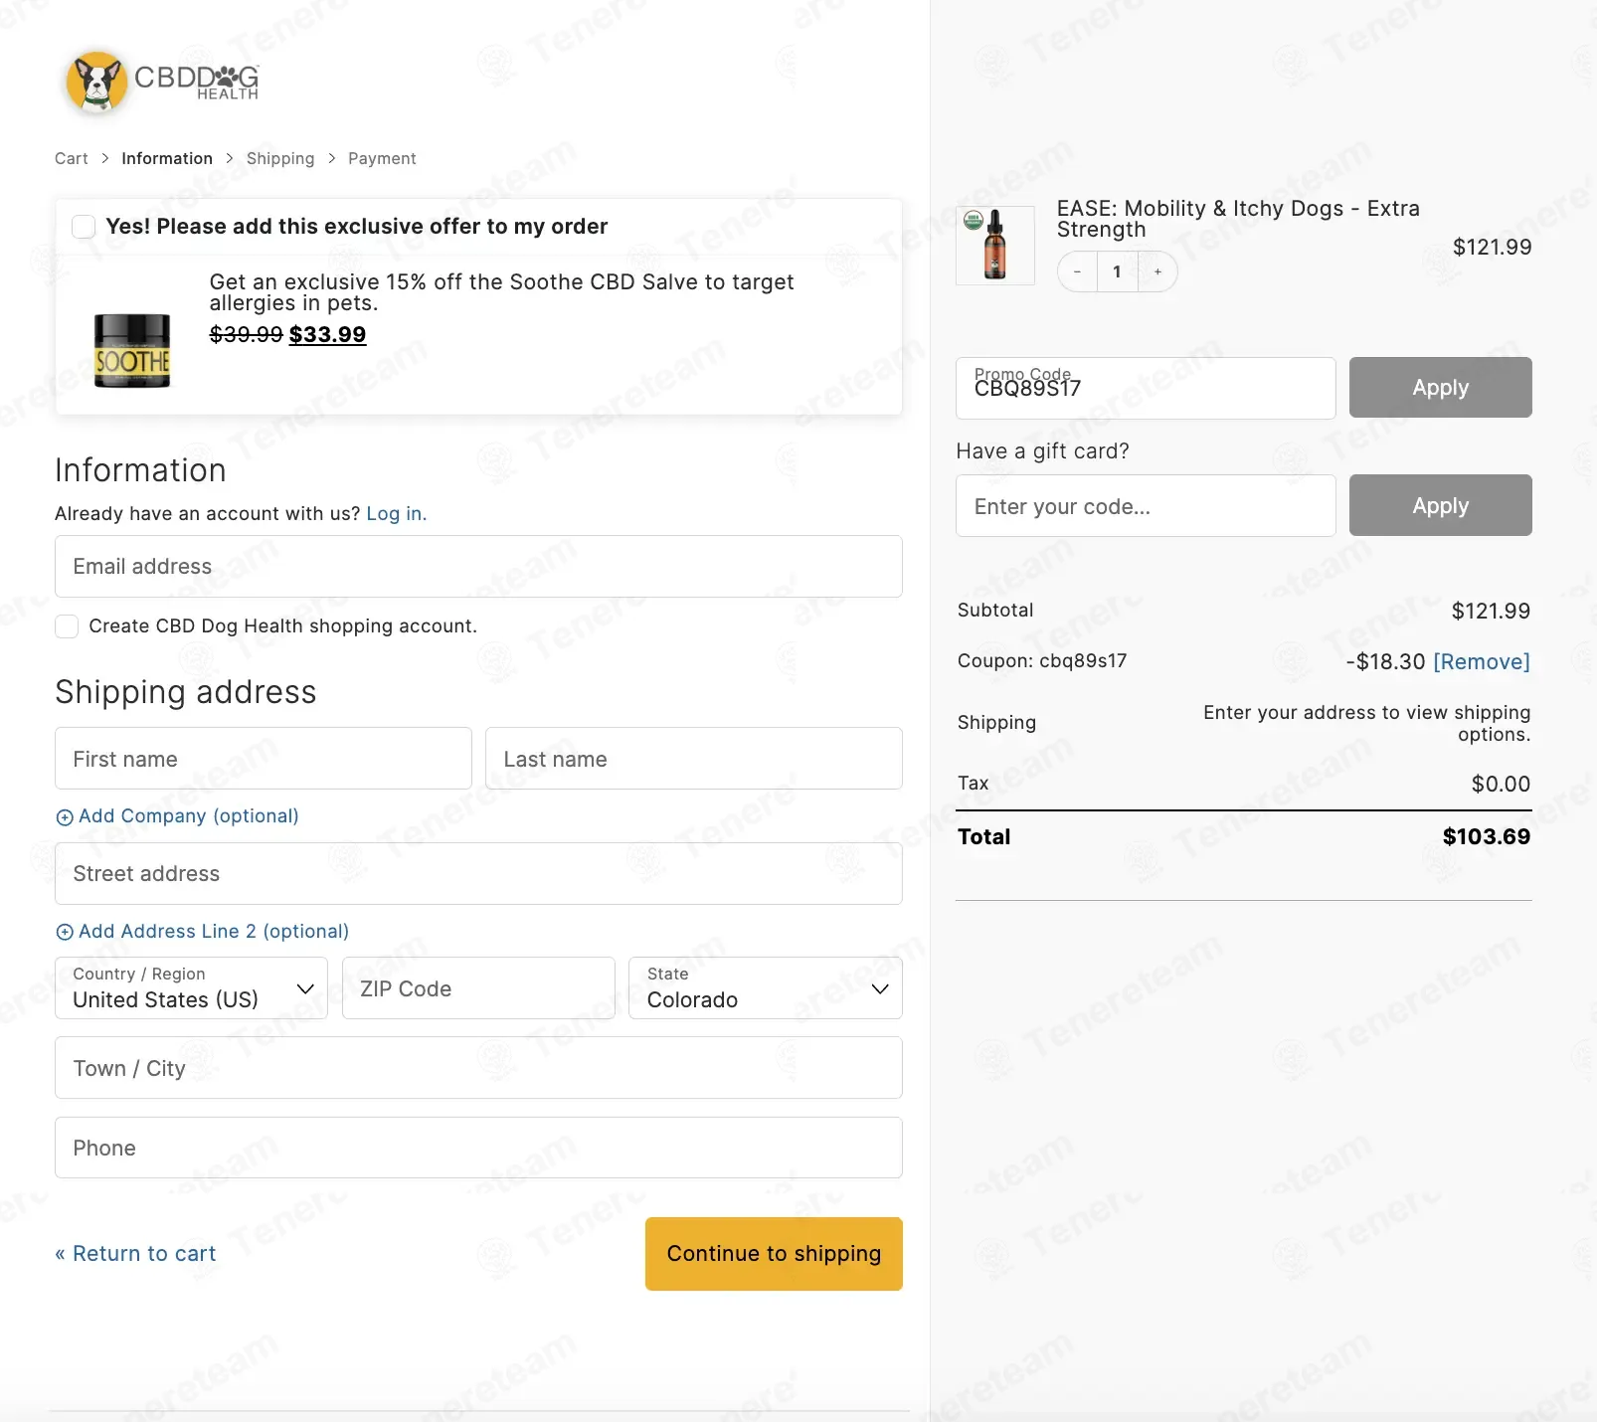Click the Promo Code input field
Viewport: 1597px width, 1422px height.
tap(1146, 388)
